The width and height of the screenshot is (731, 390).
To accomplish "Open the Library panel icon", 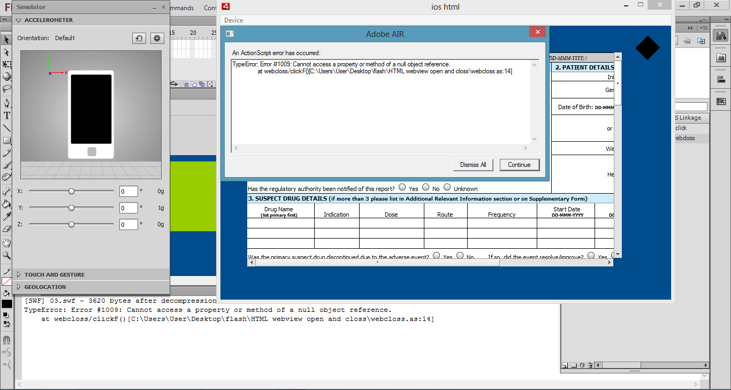I will pos(721,36).
